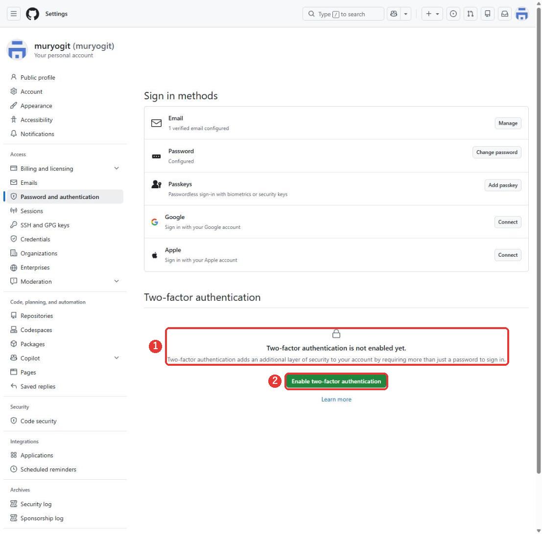Click the Settings header title
The image size is (542, 534).
click(x=56, y=14)
